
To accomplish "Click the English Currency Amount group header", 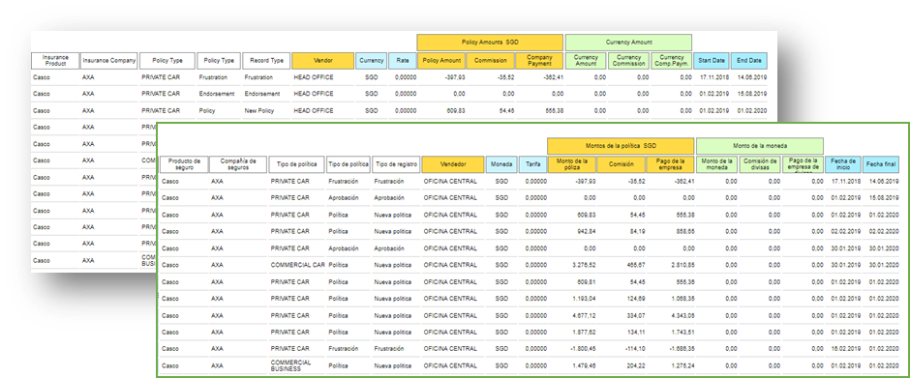I will coord(628,43).
